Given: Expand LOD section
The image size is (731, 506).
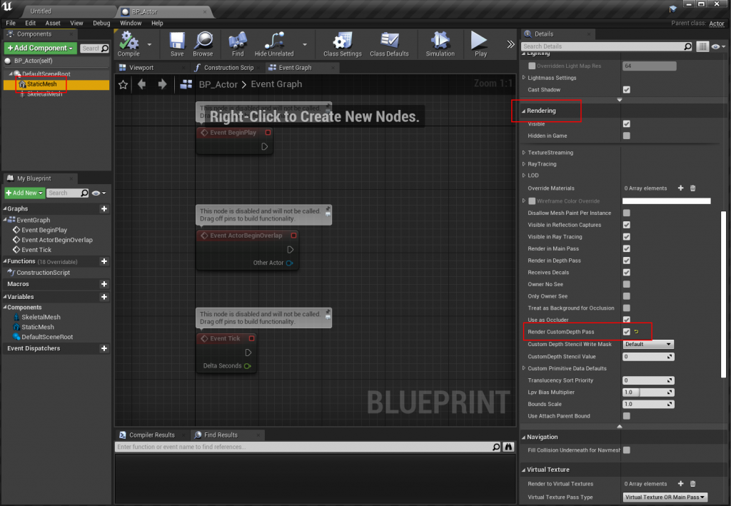Looking at the screenshot, I should 524,175.
